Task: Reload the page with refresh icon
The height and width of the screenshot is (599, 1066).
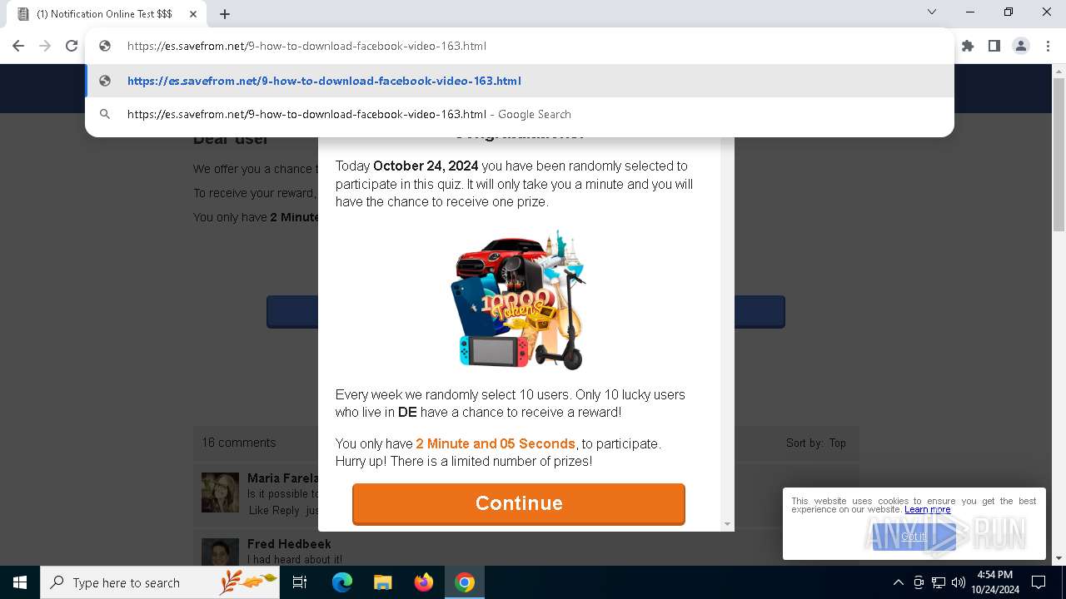Action: pyautogui.click(x=72, y=46)
